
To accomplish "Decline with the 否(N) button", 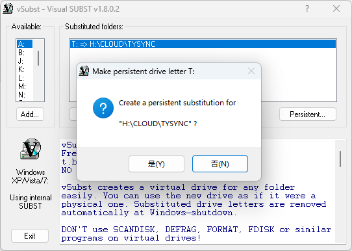I will click(220, 164).
